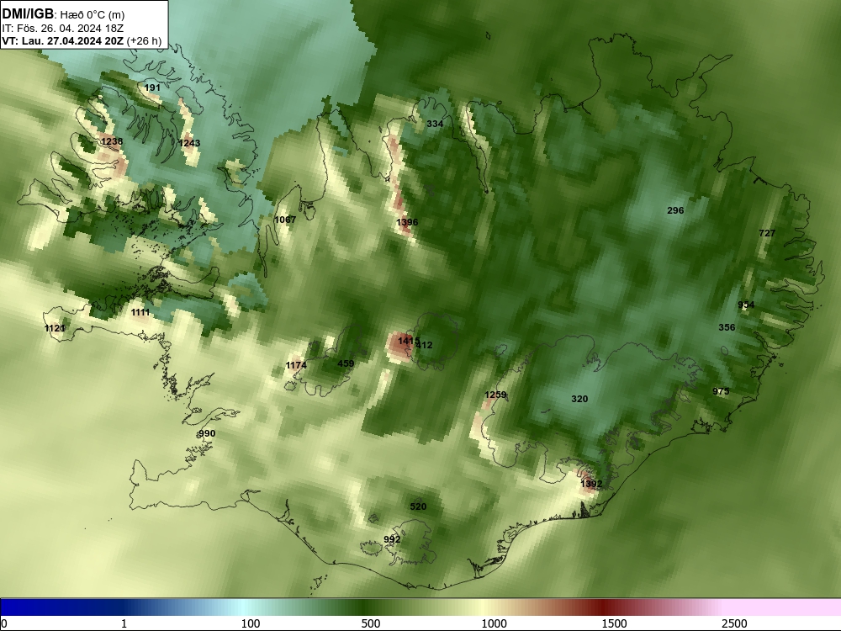Click the legend label 2500

click(734, 623)
